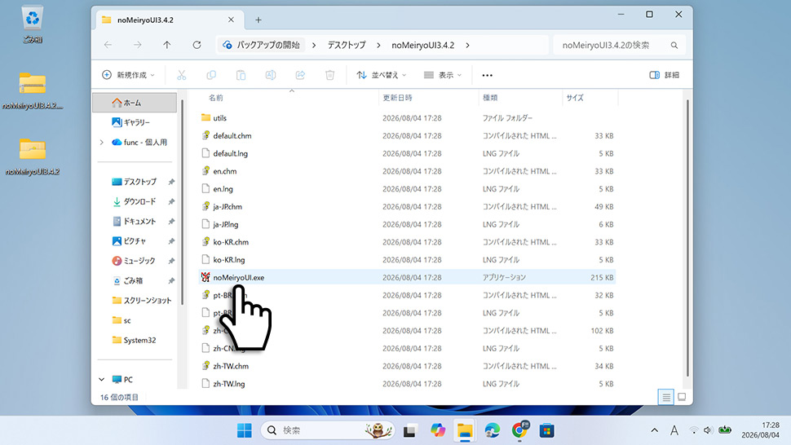Open Task View from the taskbar
The height and width of the screenshot is (445, 791).
coord(409,431)
